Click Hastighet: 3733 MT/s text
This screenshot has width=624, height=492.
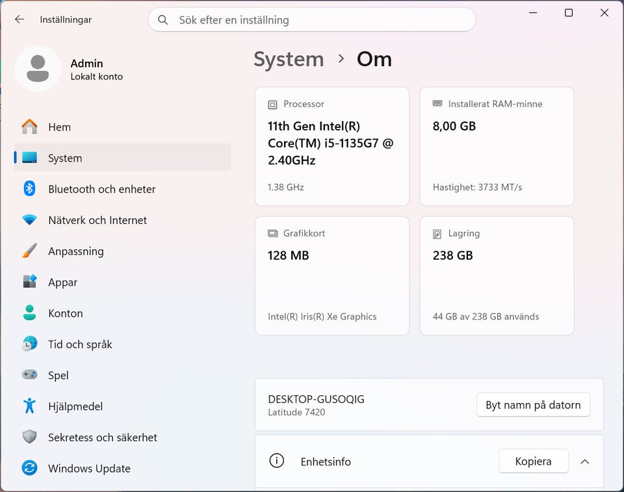477,187
